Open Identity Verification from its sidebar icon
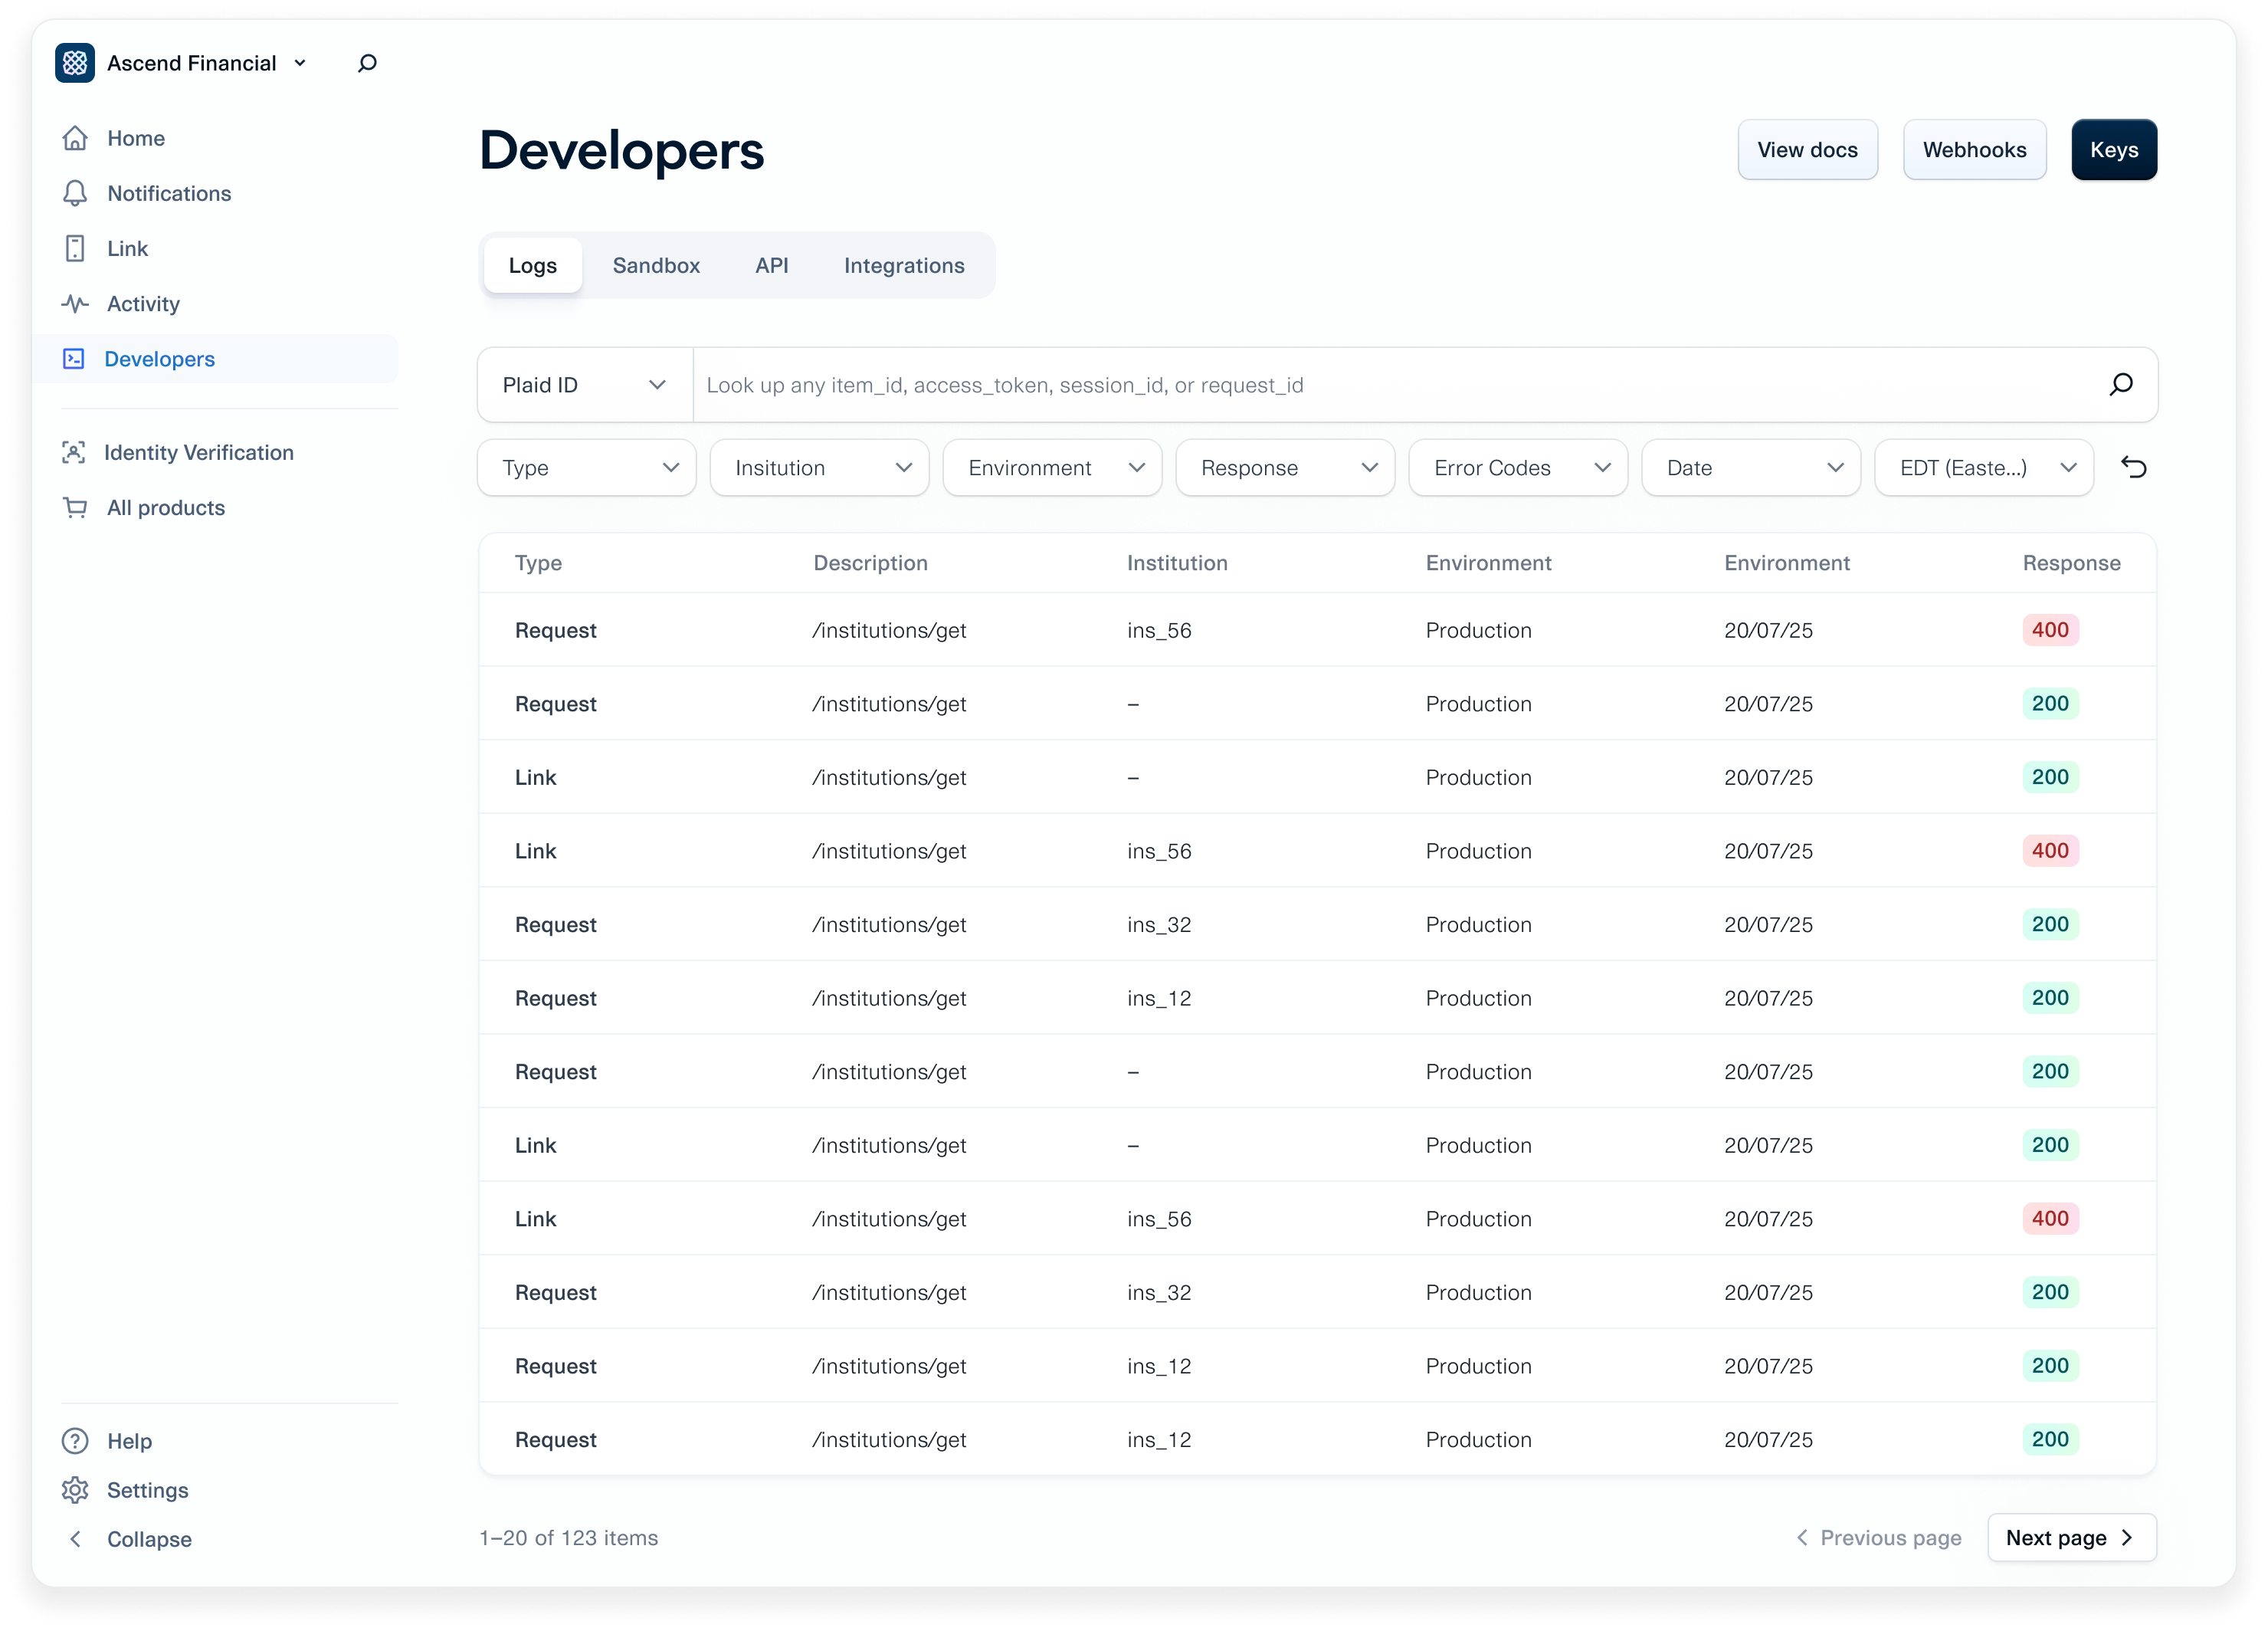2268x1631 pixels. pyautogui.click(x=76, y=452)
